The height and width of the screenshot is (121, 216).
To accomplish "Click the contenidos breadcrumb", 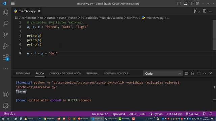I will pyautogui.click(x=29, y=18).
